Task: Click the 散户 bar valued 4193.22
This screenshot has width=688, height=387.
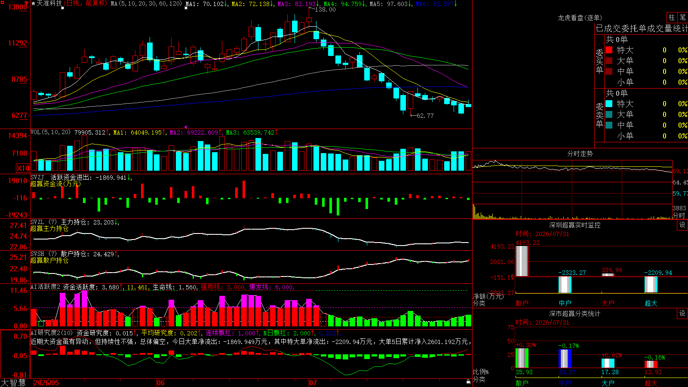Action: point(522,261)
